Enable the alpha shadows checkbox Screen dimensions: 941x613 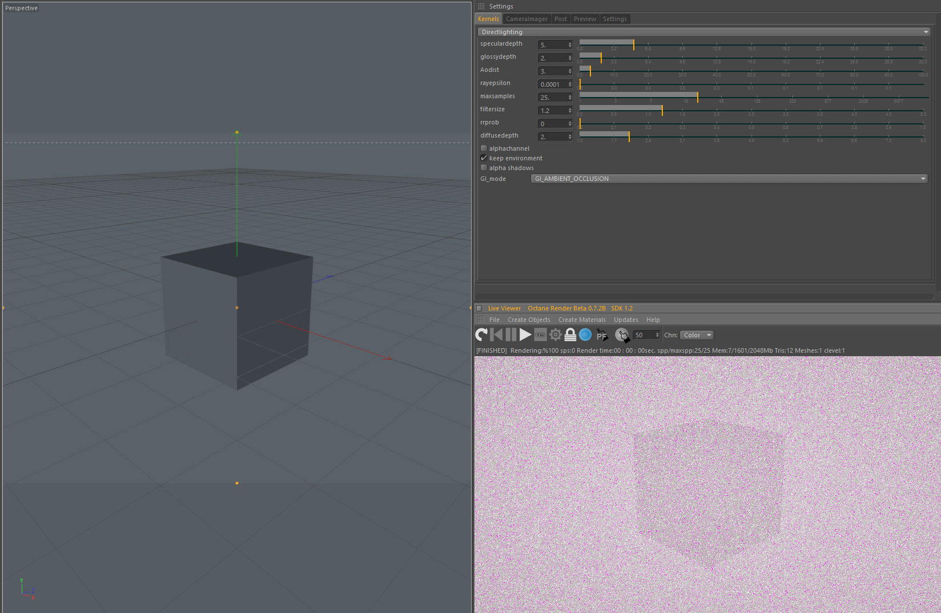pyautogui.click(x=484, y=168)
